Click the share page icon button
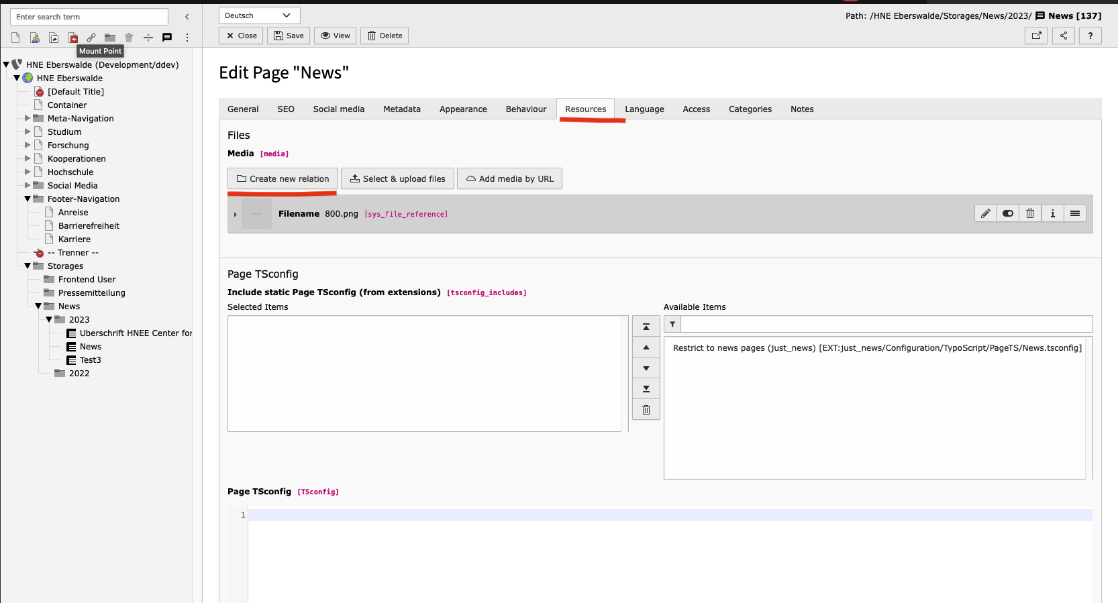This screenshot has width=1118, height=603. [1063, 36]
